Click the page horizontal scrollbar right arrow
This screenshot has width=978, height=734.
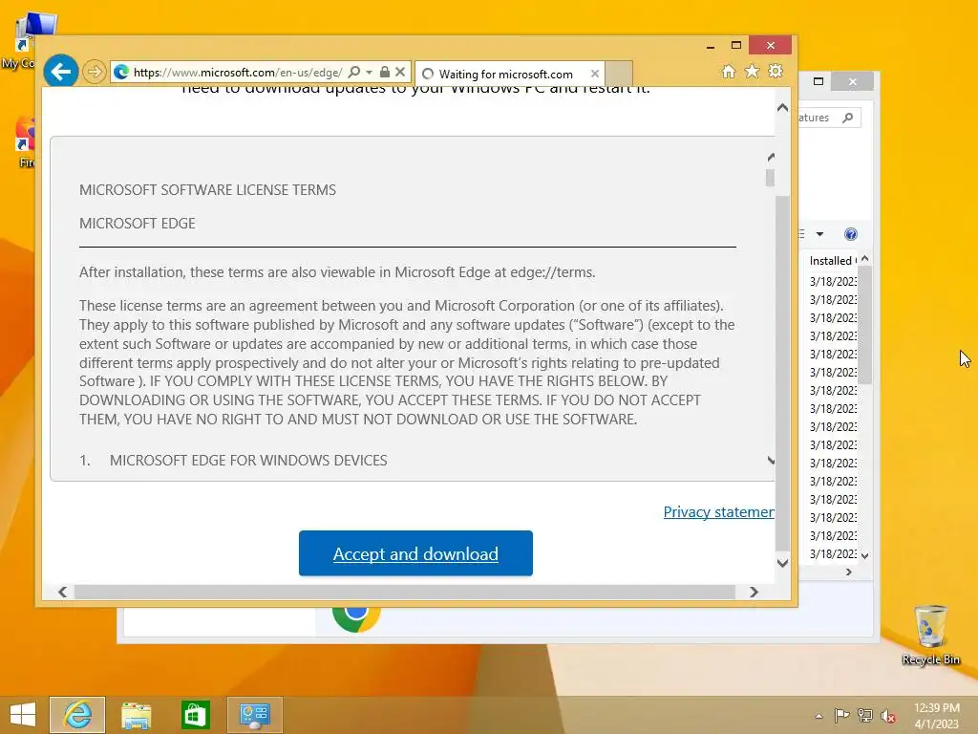tap(754, 592)
